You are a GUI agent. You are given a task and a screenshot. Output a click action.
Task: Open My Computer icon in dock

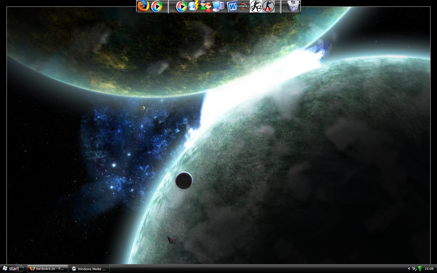point(219,6)
